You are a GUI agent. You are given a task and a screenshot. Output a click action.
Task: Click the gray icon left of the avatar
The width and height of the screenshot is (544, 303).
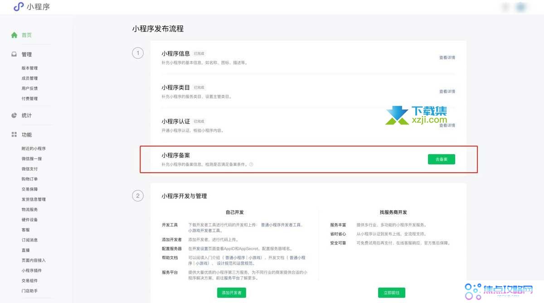point(505,7)
